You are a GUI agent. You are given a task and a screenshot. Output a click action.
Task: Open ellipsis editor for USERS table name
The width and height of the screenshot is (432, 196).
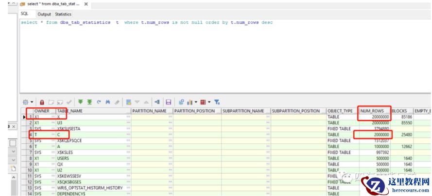(x=128, y=158)
